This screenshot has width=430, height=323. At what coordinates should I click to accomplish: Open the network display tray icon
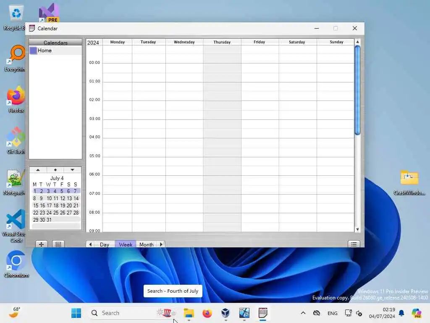(x=348, y=313)
